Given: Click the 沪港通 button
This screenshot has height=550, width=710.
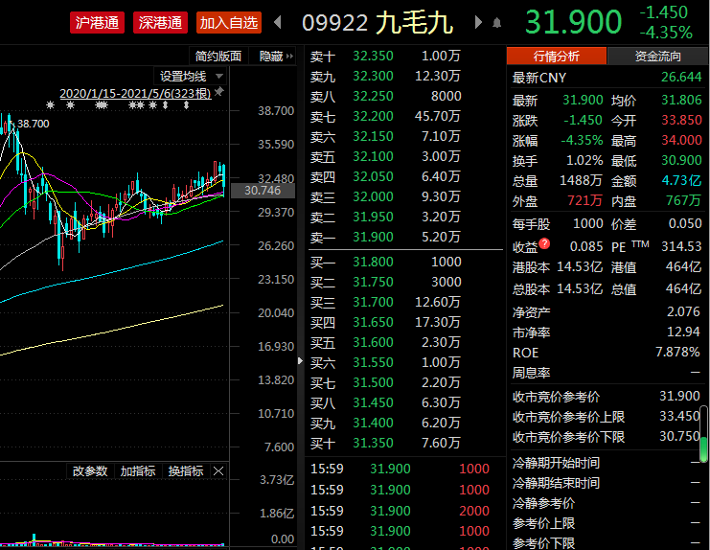Looking at the screenshot, I should (98, 22).
